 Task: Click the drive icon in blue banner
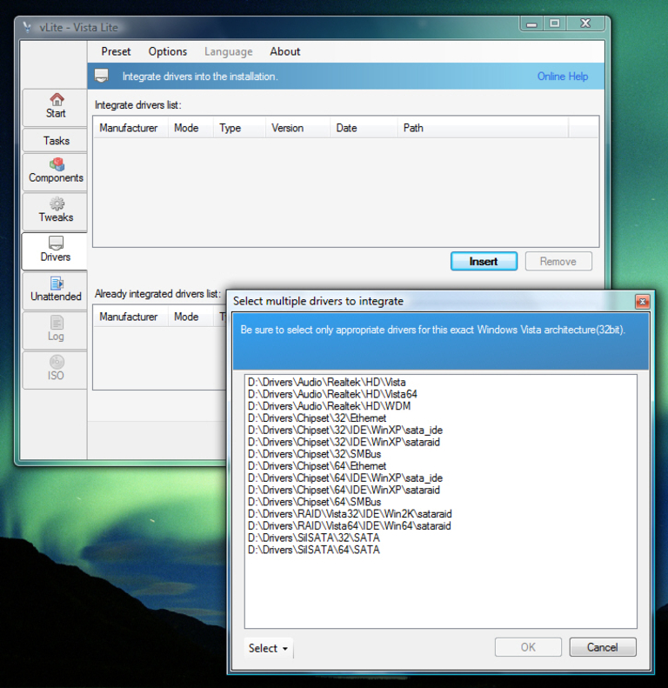[102, 76]
